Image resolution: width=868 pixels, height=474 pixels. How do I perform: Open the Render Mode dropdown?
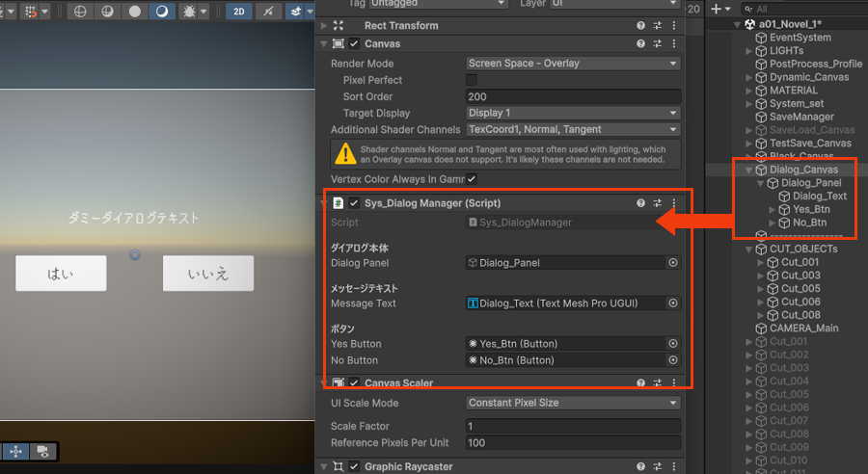[x=573, y=64]
